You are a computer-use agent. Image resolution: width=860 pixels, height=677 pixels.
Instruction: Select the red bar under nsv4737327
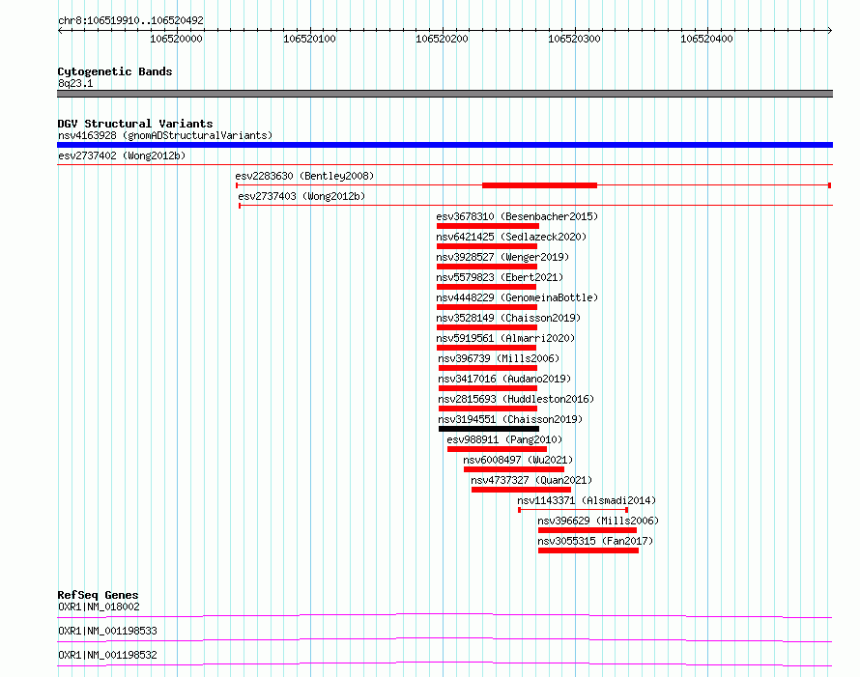point(521,490)
